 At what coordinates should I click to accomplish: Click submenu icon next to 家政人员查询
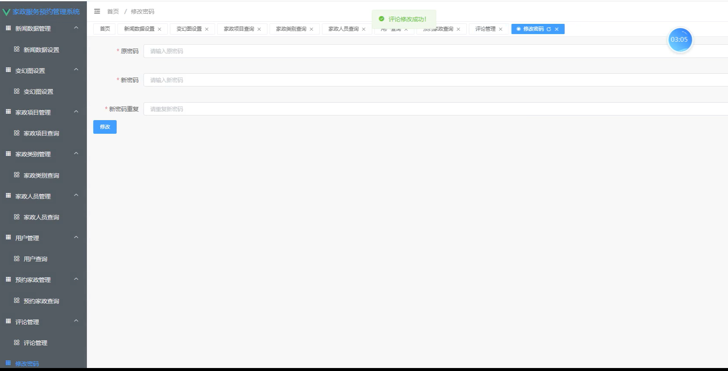[x=17, y=217]
